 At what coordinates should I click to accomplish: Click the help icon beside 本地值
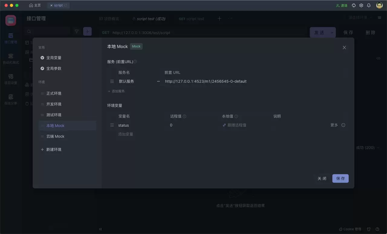(x=236, y=116)
